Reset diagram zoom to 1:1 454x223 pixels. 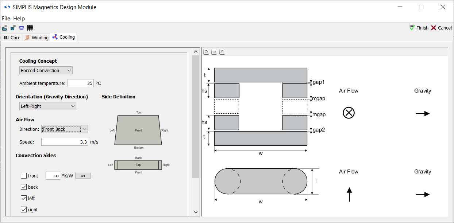222,52
